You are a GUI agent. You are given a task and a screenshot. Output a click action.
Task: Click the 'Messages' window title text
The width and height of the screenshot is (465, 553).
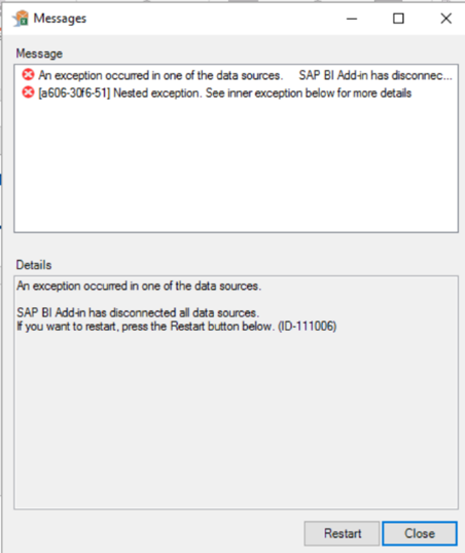[60, 19]
